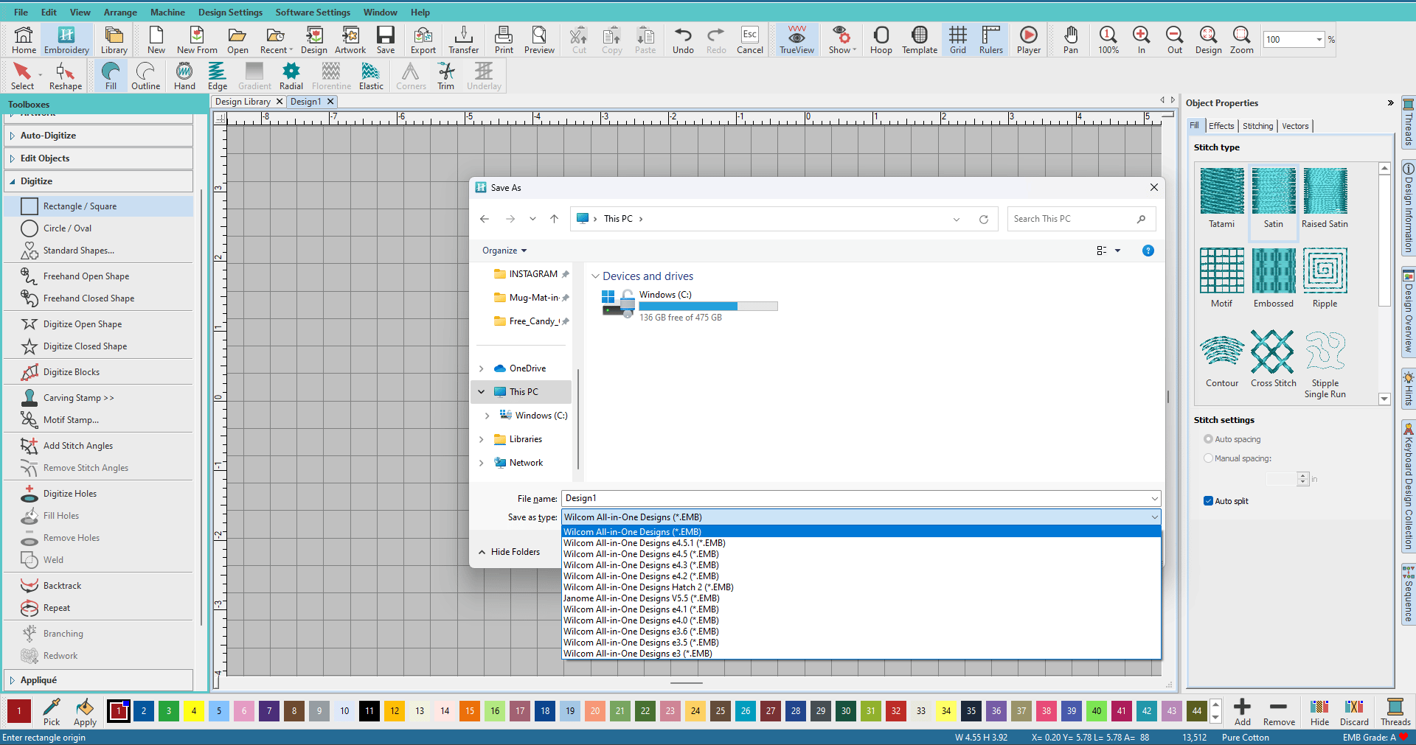This screenshot has width=1416, height=745.
Task: Switch to the Stitching tab
Action: (x=1257, y=126)
